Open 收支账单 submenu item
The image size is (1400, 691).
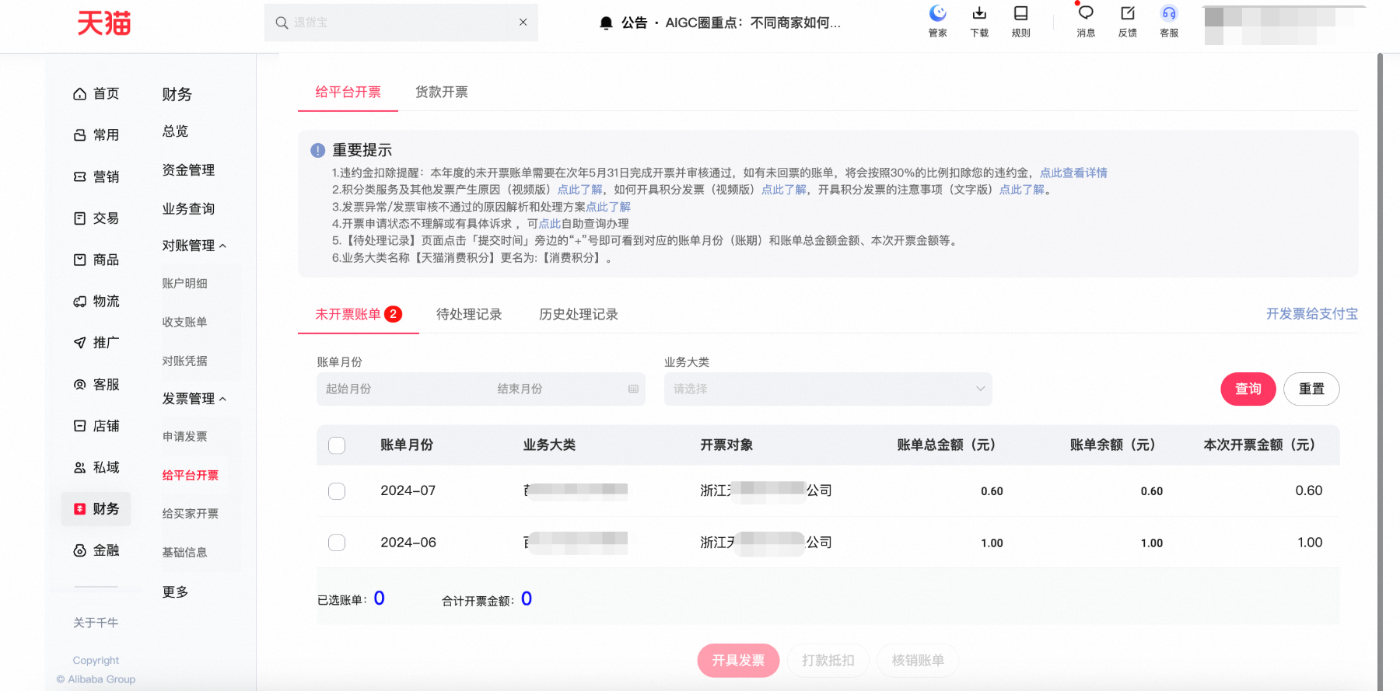[184, 322]
